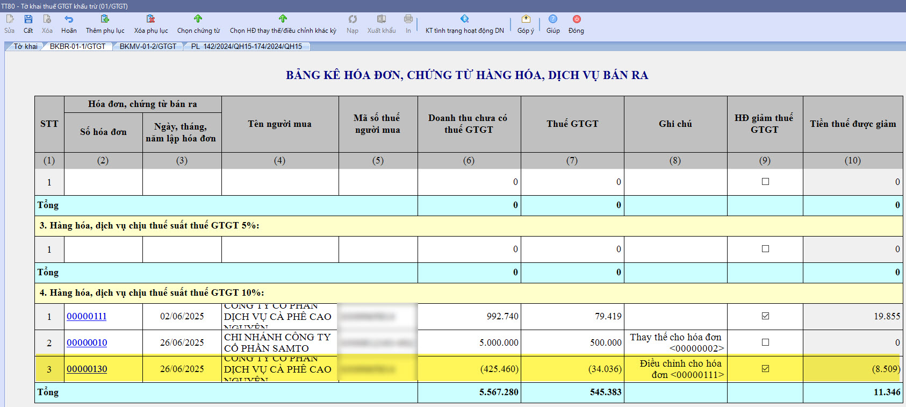Click Thêm phụ lục toolbar icon
The height and width of the screenshot is (407, 906).
pyautogui.click(x=105, y=20)
